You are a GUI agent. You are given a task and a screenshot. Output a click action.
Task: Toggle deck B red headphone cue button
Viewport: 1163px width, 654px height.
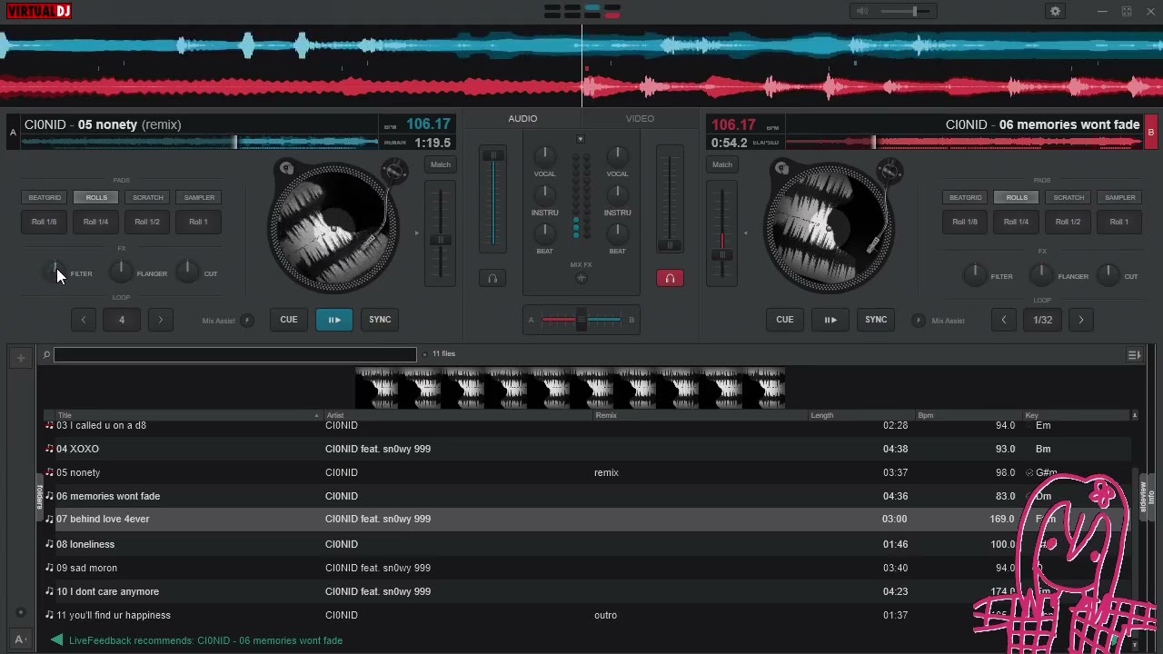[670, 278]
